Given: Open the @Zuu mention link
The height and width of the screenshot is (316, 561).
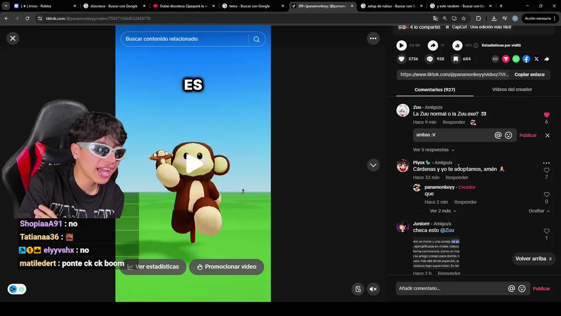Looking at the screenshot, I should (x=447, y=230).
